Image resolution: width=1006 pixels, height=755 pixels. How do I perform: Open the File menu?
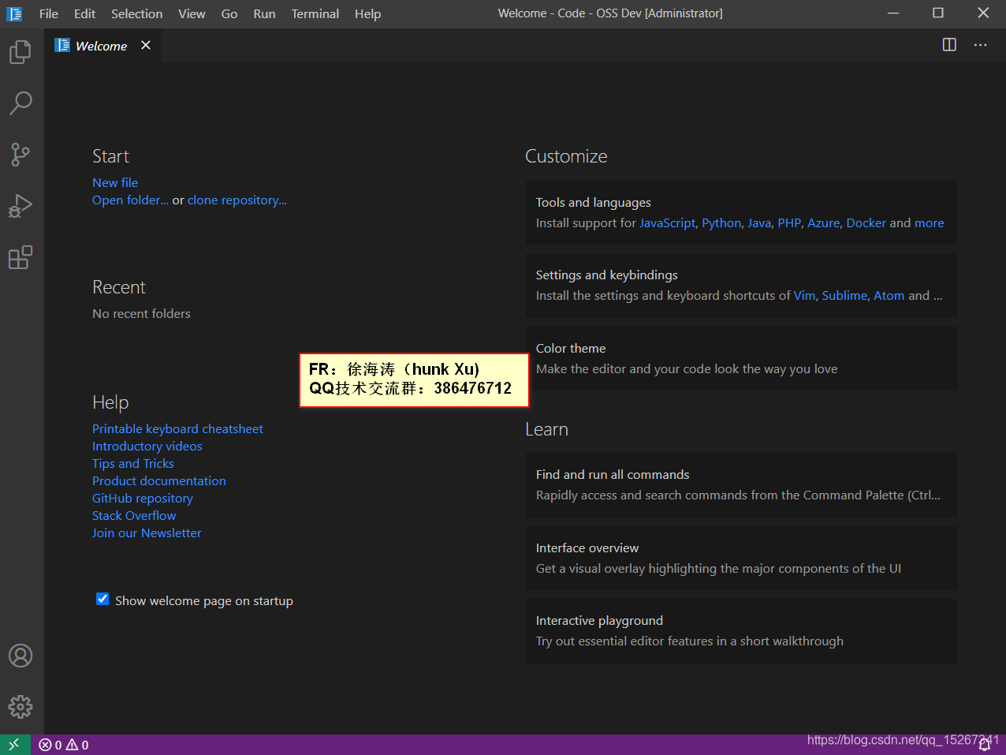[49, 13]
